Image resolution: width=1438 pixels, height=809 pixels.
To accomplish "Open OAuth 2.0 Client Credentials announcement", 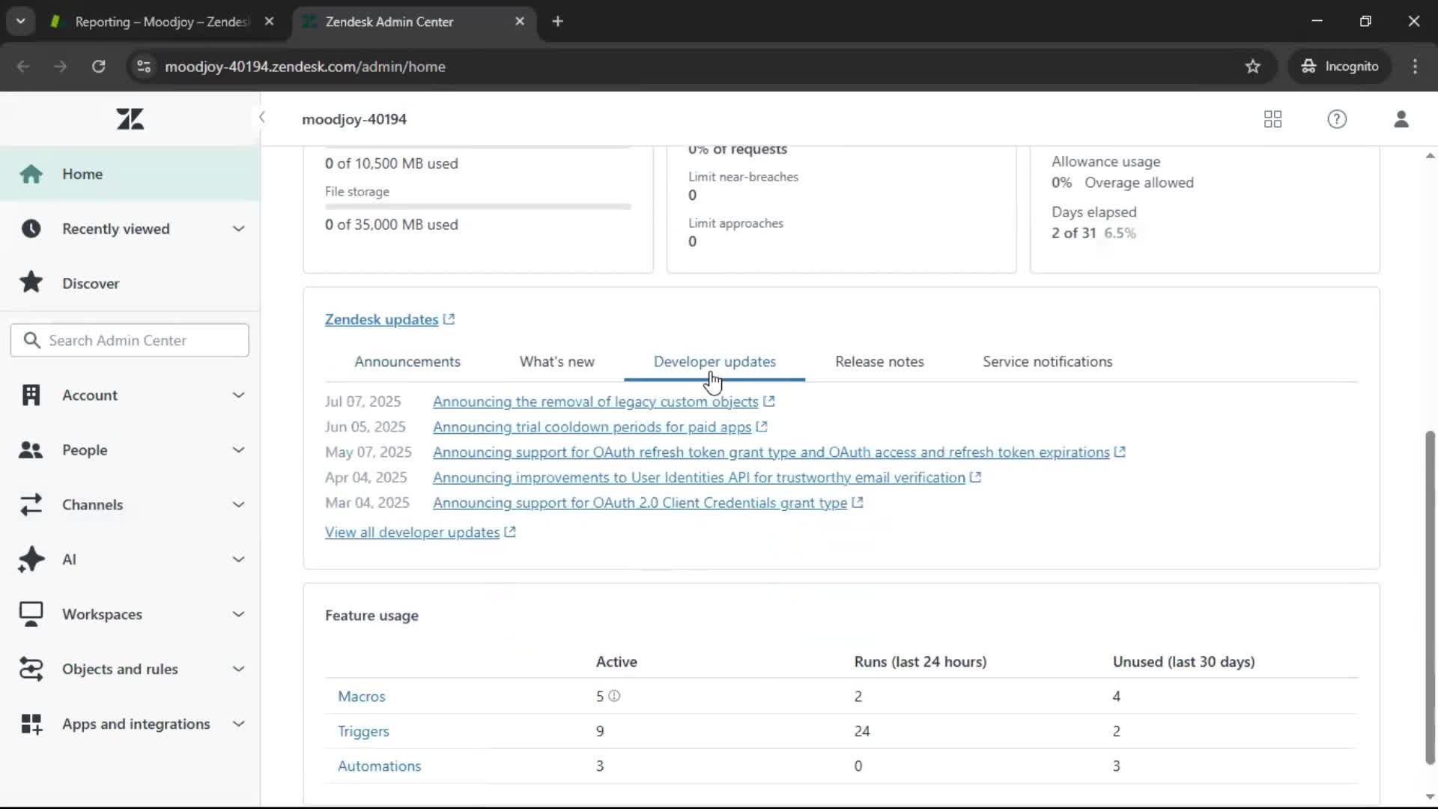I will click(640, 503).
